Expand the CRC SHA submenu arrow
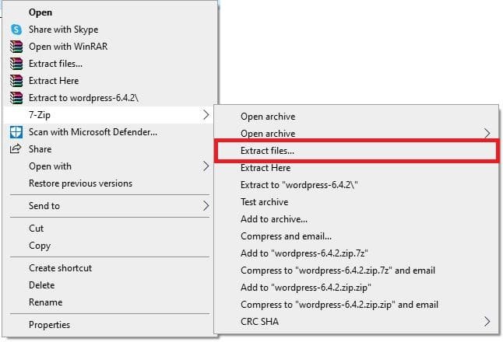The height and width of the screenshot is (342, 503). point(487,321)
